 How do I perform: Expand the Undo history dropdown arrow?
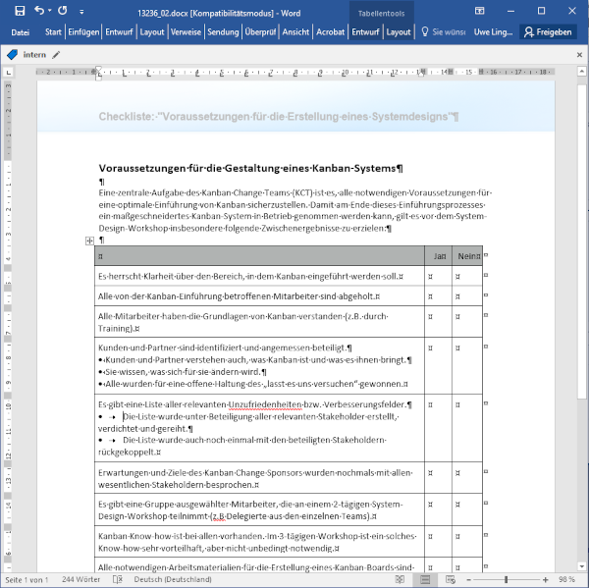[50, 10]
